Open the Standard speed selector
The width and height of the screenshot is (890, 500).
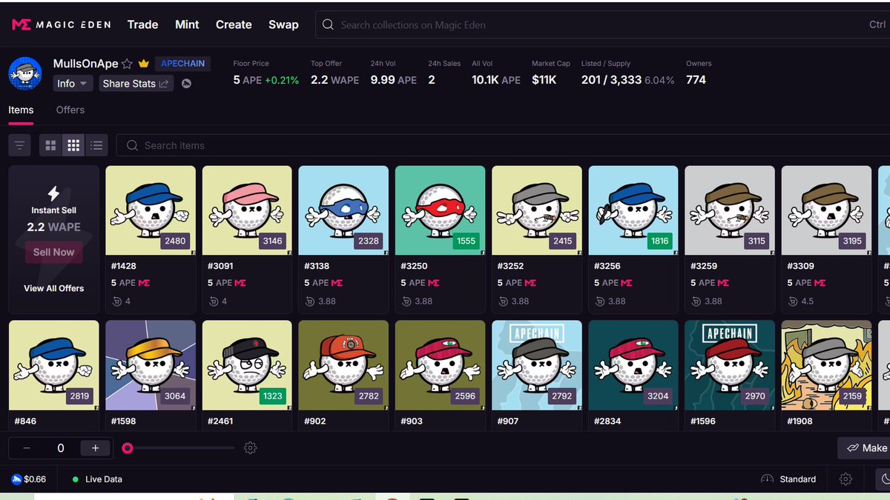pos(788,479)
